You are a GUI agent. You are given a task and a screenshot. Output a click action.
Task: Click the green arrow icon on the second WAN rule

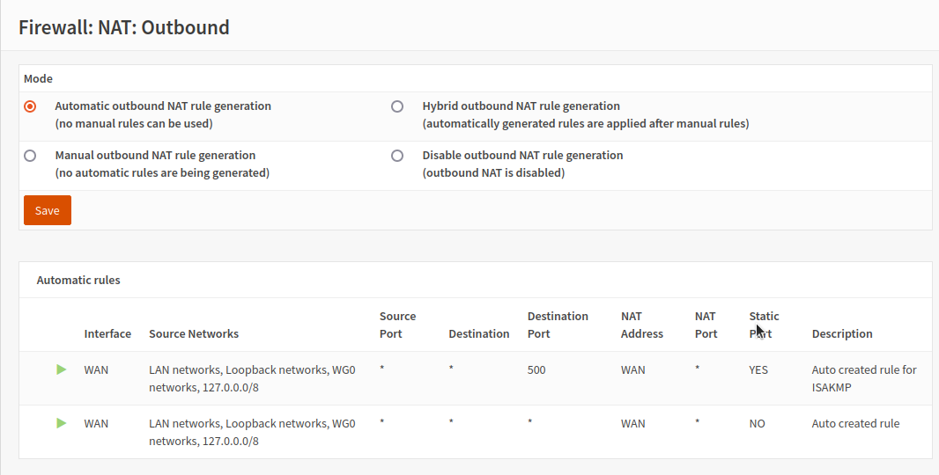pyautogui.click(x=61, y=424)
